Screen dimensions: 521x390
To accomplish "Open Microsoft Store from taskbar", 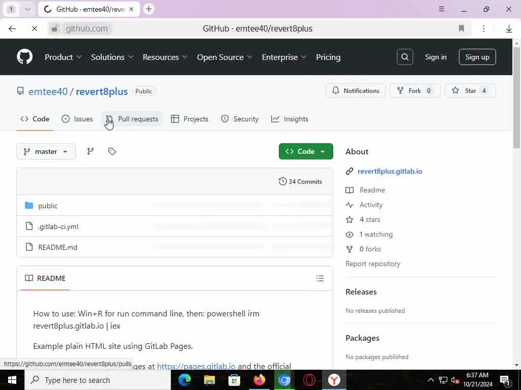I will (234, 380).
